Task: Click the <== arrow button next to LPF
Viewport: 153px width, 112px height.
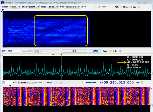Action: coord(25,51)
